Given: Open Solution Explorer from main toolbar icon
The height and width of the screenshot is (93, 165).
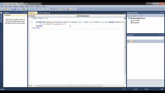Looking at the screenshot, I should (60, 9).
